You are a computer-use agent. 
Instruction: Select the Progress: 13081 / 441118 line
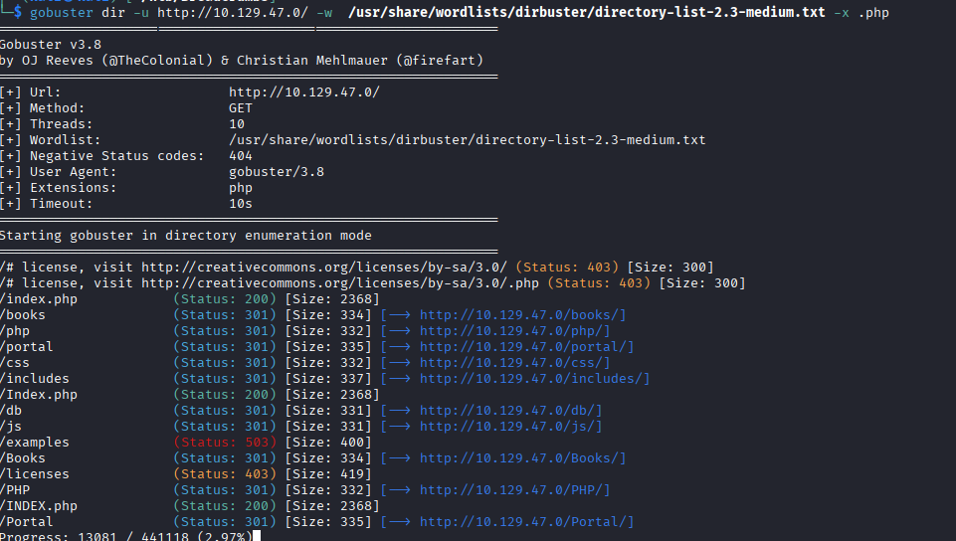coord(125,536)
